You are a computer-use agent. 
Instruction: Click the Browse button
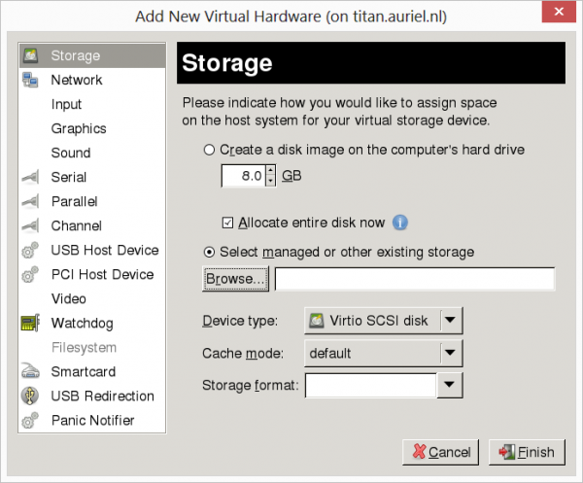(235, 280)
